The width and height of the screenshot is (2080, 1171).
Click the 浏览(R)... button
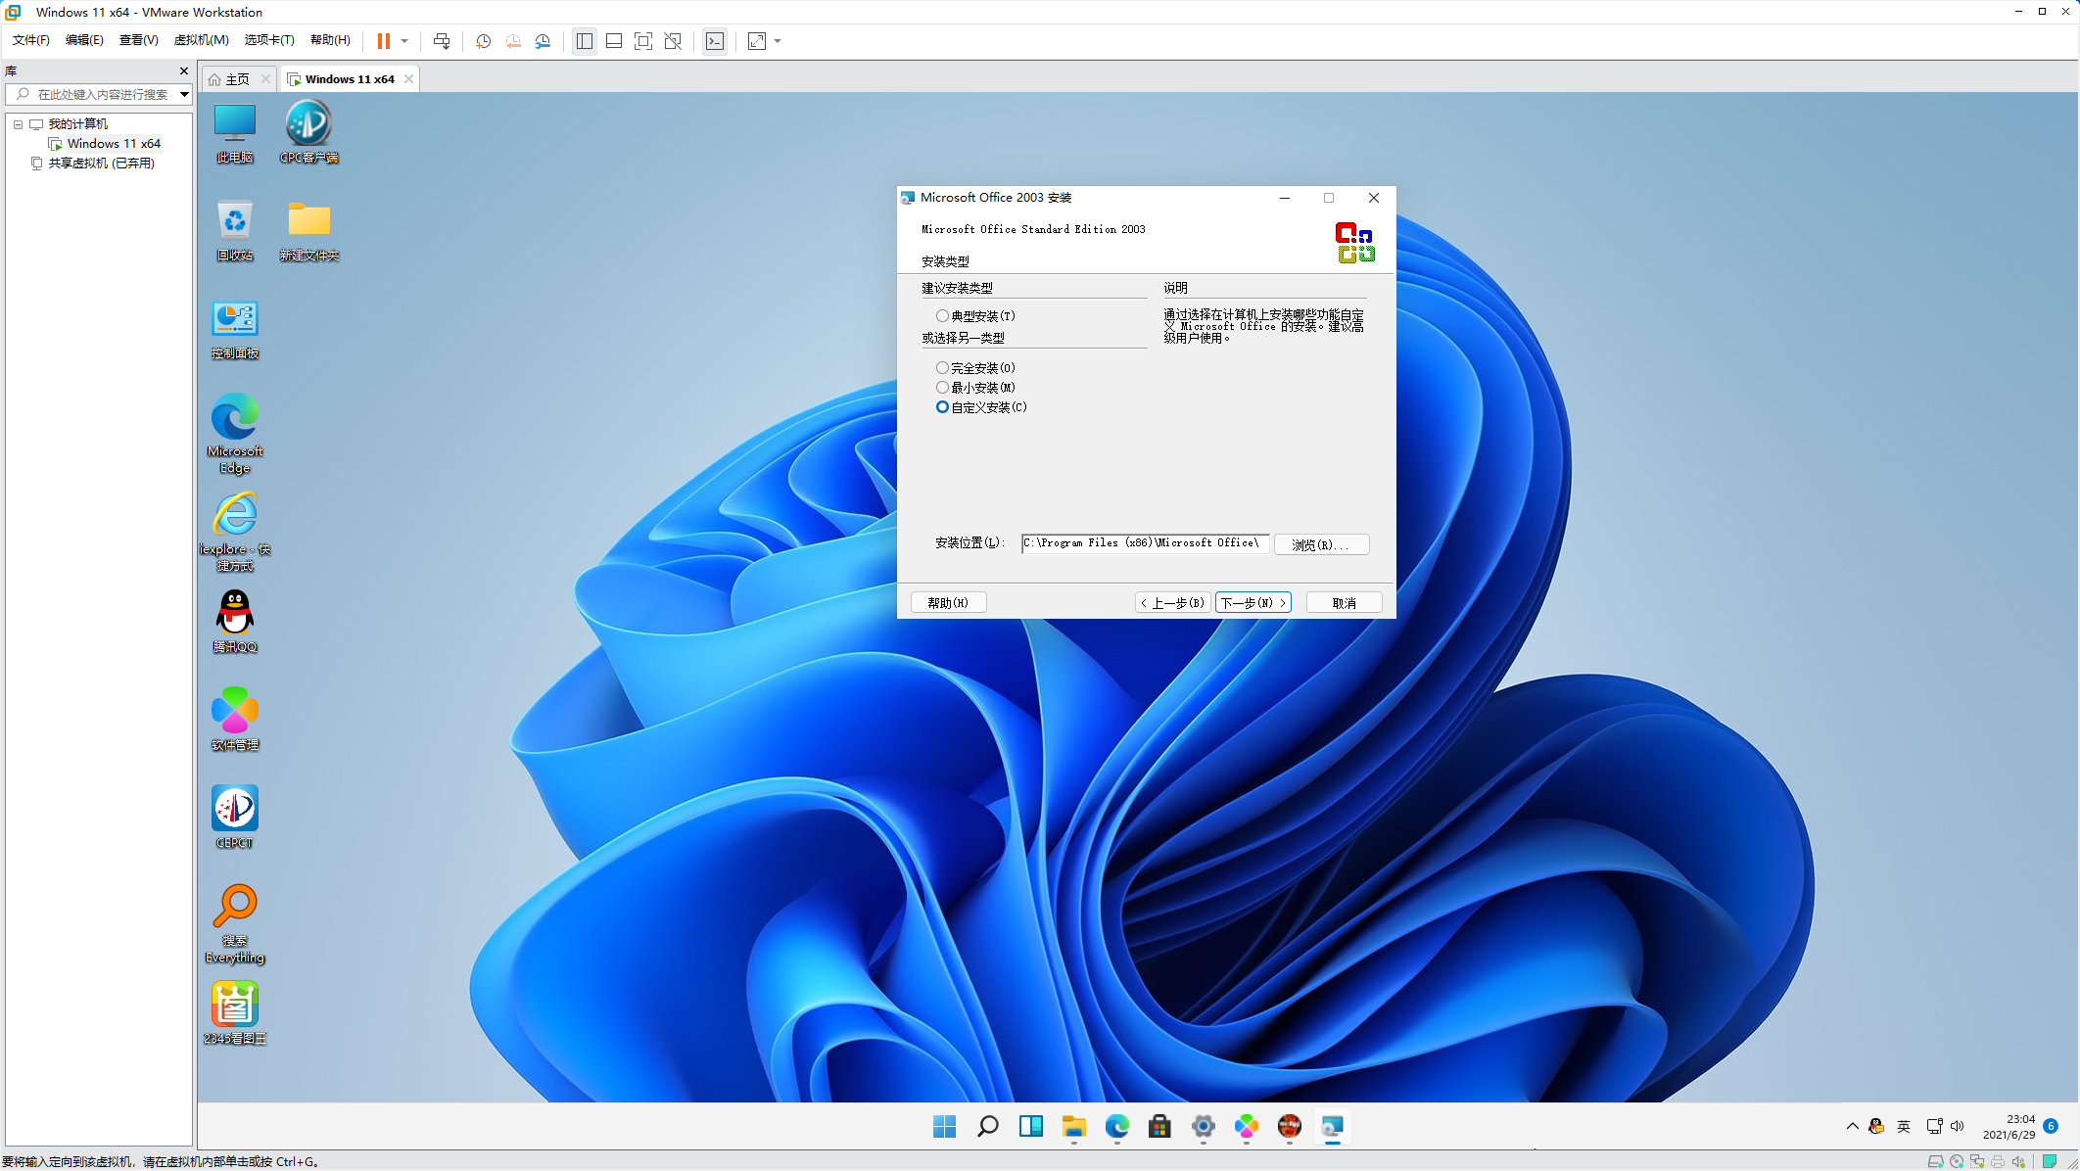tap(1321, 544)
